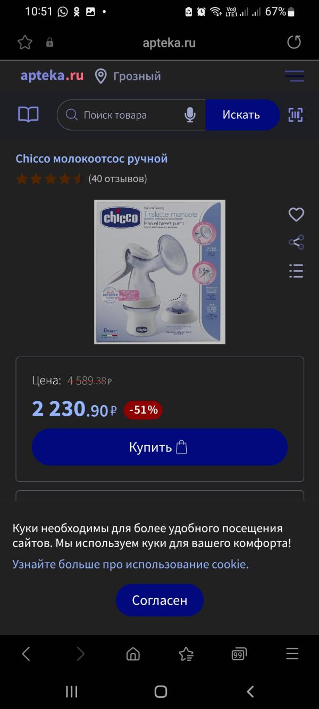Accept cookies with Согласен button

click(x=159, y=600)
